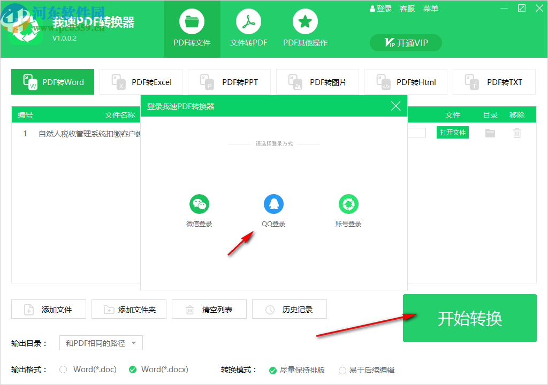Select 尽量保持排版 conversion mode
The width and height of the screenshot is (548, 385).
[x=272, y=369]
